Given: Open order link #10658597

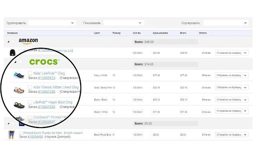Looking at the screenshot, I should (47, 122).
